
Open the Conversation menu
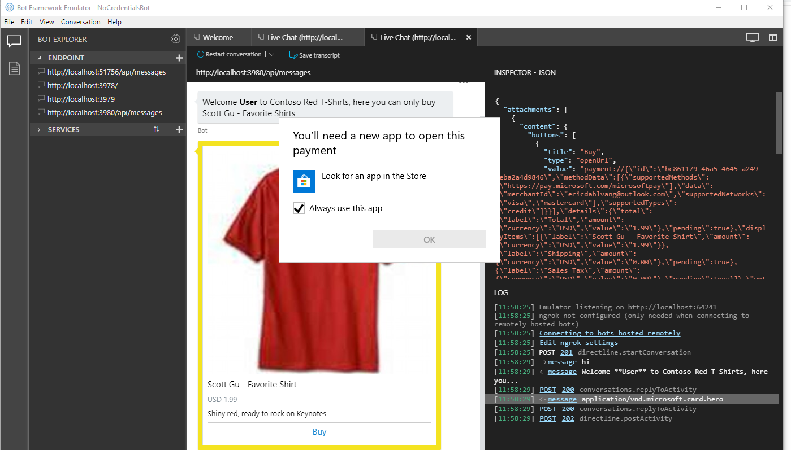click(81, 22)
